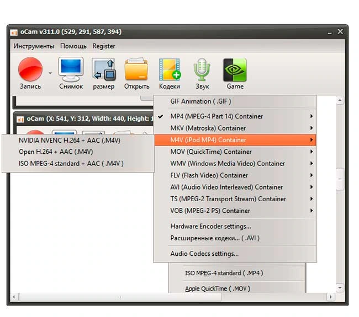The image size is (359, 317).
Task: Choose FLV (Flash Video) Container
Action: click(235, 175)
